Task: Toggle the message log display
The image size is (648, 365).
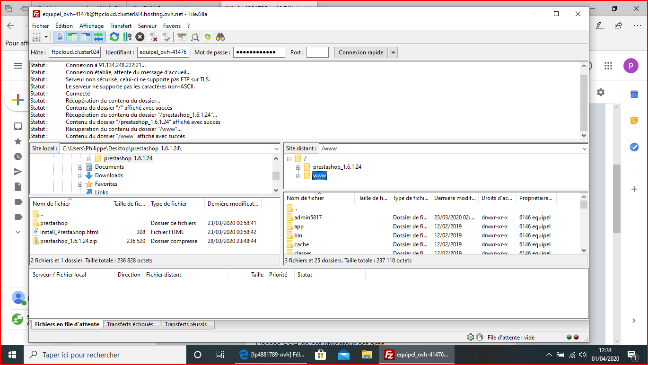Action: (61, 37)
